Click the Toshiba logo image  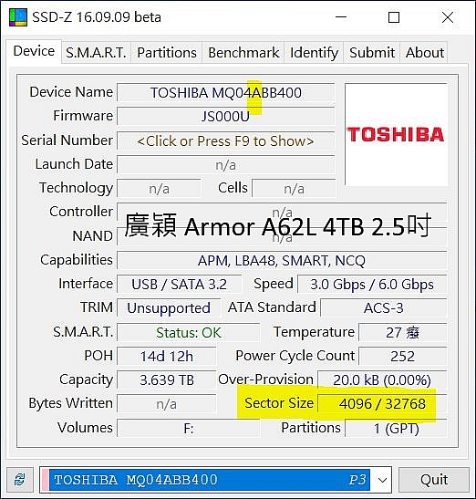click(396, 135)
